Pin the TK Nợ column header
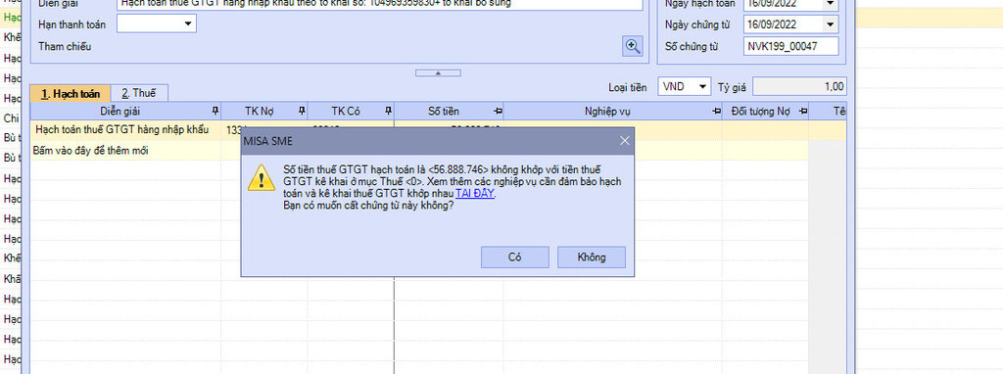1003x374 pixels. tap(302, 112)
